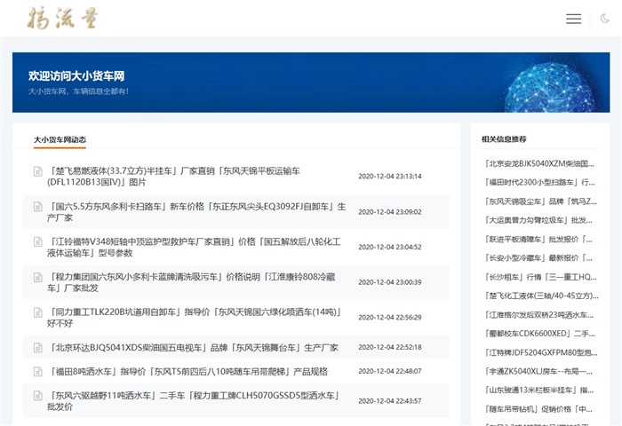Open sidebar link 长沙租车 行情
Viewport: 622px width, 426px height.
(x=540, y=277)
